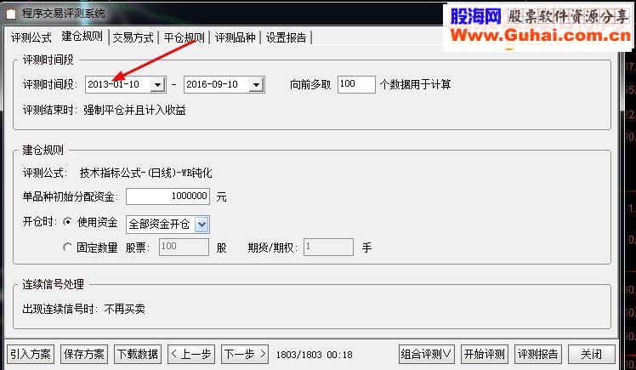The width and height of the screenshot is (636, 370).
Task: Switch to the 建仓规则 tab
Action: tap(82, 37)
